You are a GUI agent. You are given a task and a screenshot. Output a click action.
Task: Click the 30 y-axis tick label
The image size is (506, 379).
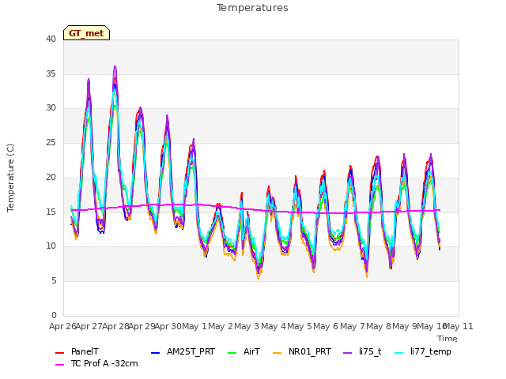tap(51, 108)
